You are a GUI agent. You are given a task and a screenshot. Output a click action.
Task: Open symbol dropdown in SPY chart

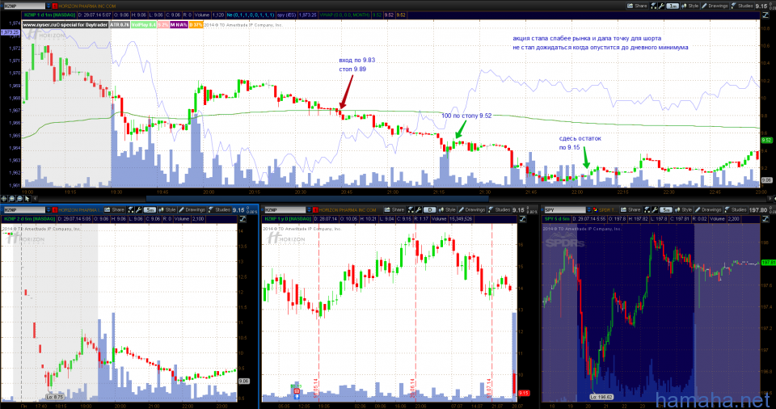tap(589, 210)
